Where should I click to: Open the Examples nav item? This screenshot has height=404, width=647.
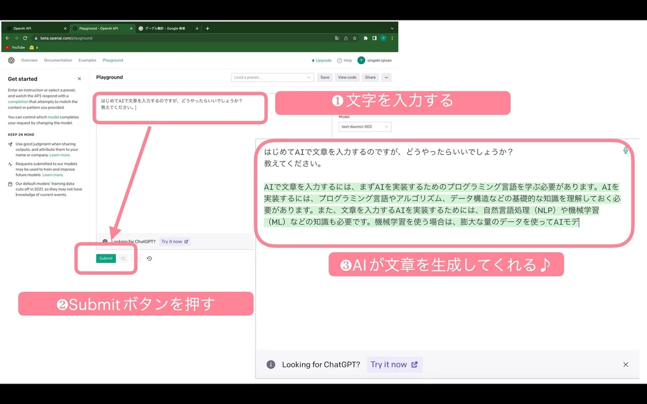[x=87, y=60]
